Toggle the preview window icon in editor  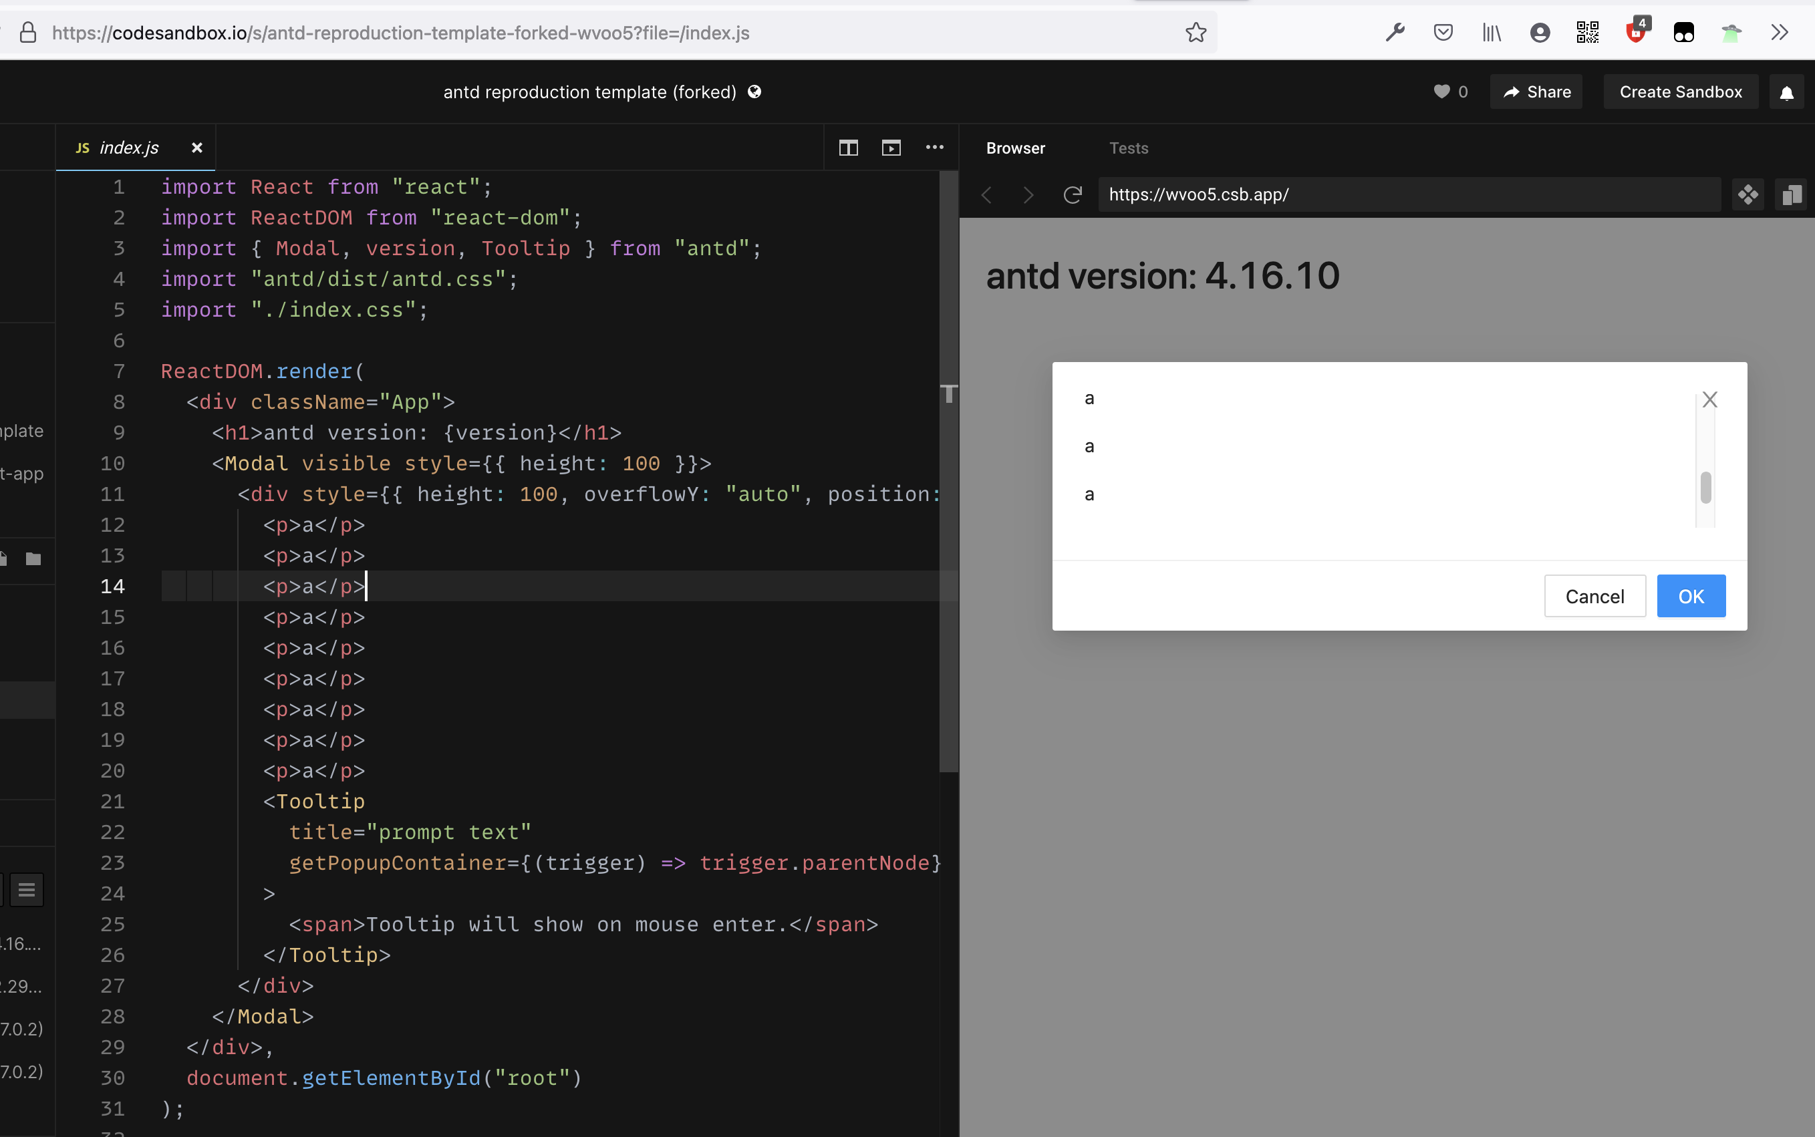point(891,148)
